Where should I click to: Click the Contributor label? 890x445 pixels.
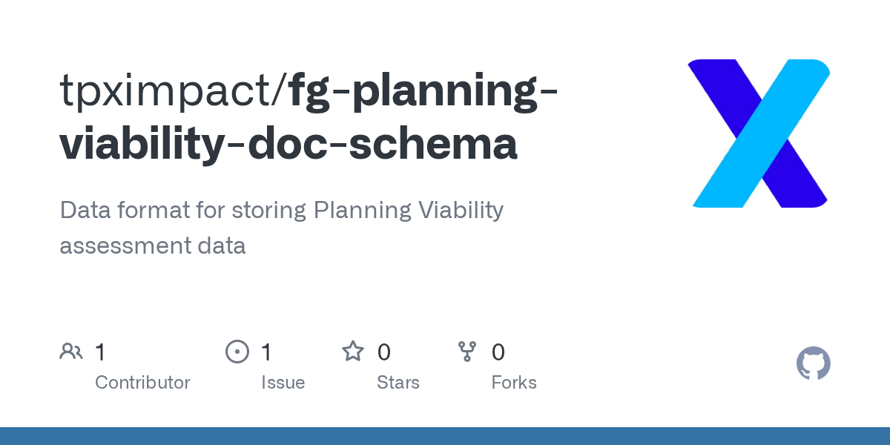pos(142,383)
